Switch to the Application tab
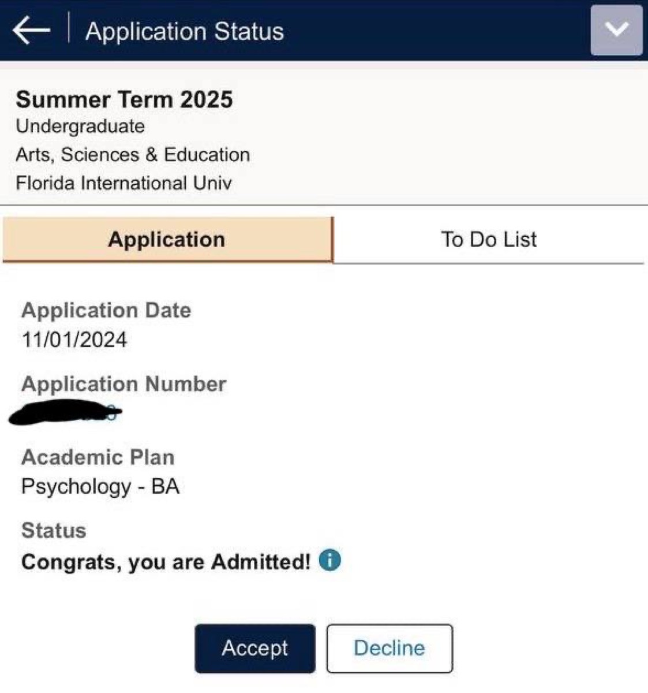The image size is (648, 693). tap(167, 240)
